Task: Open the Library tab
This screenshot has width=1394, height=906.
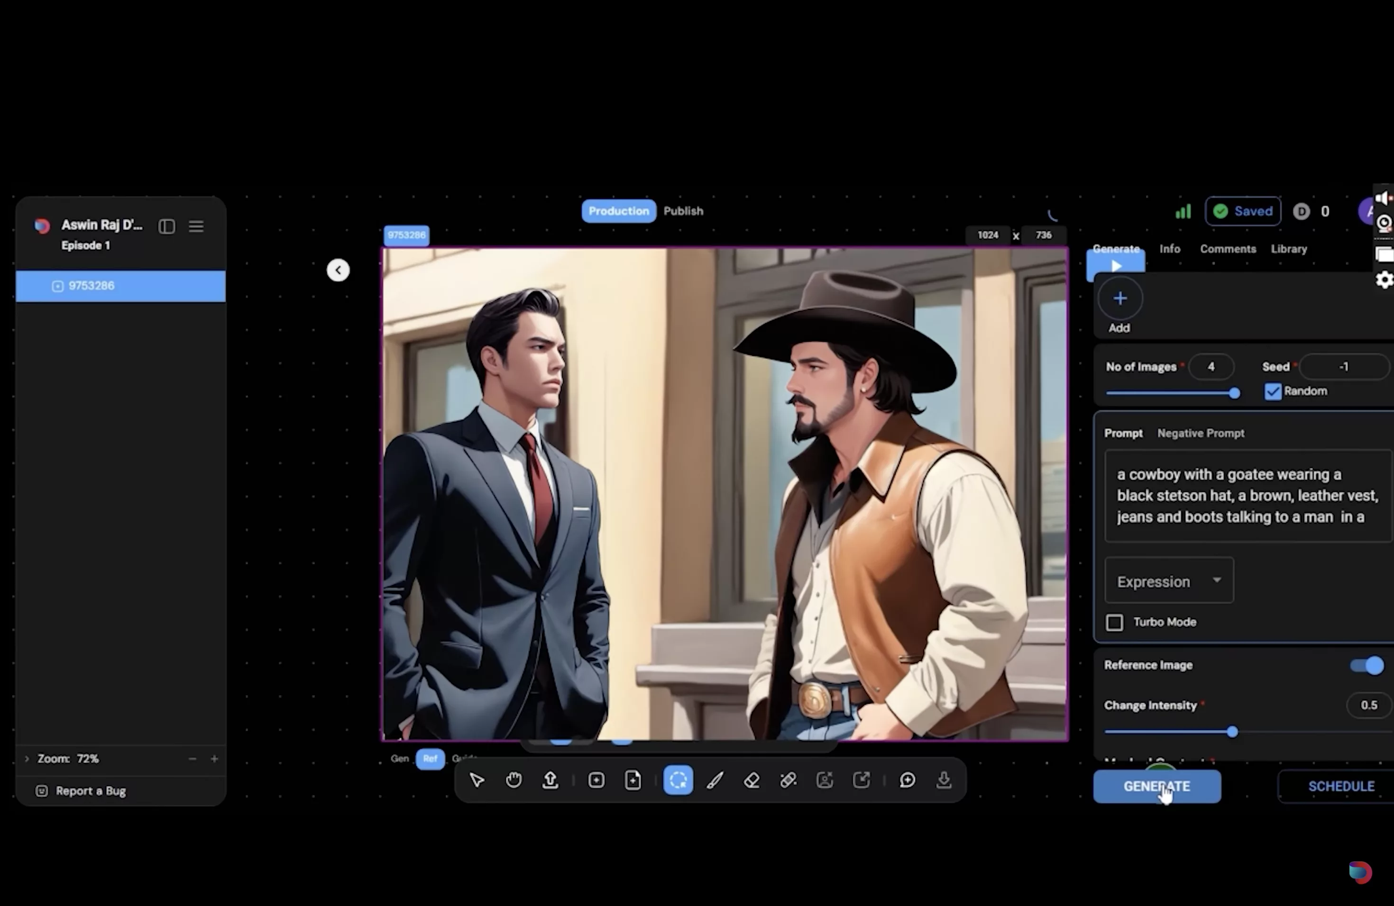Action: tap(1289, 249)
